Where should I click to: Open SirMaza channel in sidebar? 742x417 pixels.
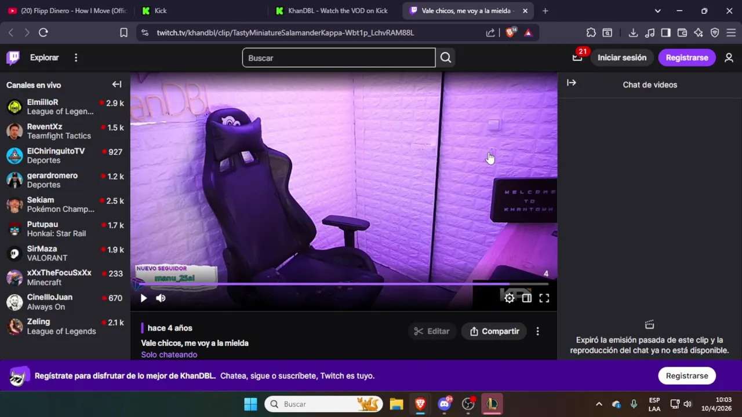pos(65,253)
